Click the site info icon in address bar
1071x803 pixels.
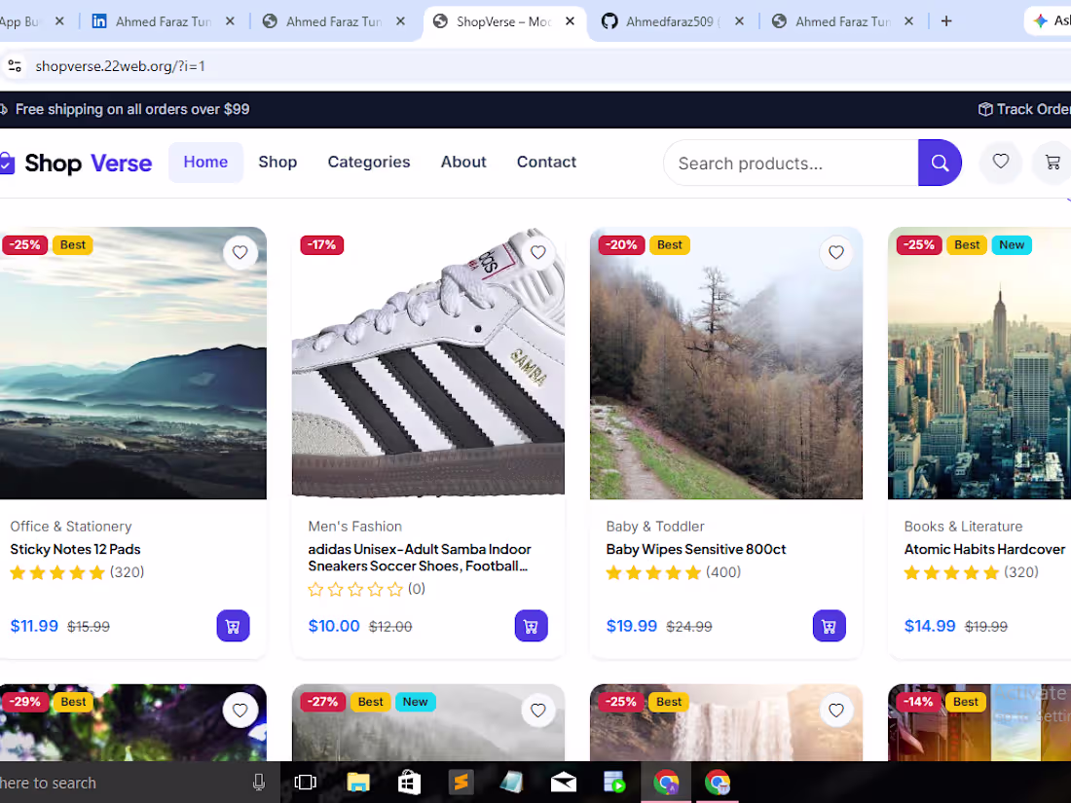point(15,66)
